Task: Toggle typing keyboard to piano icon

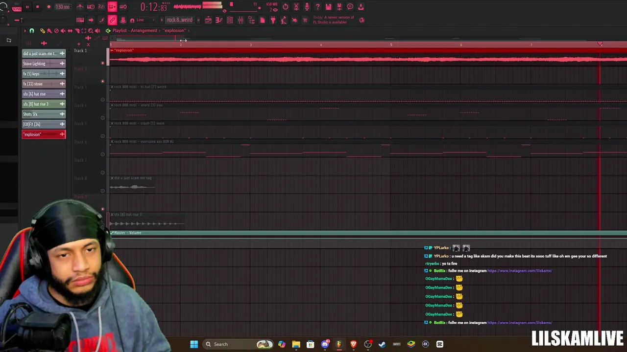Action: (80, 20)
